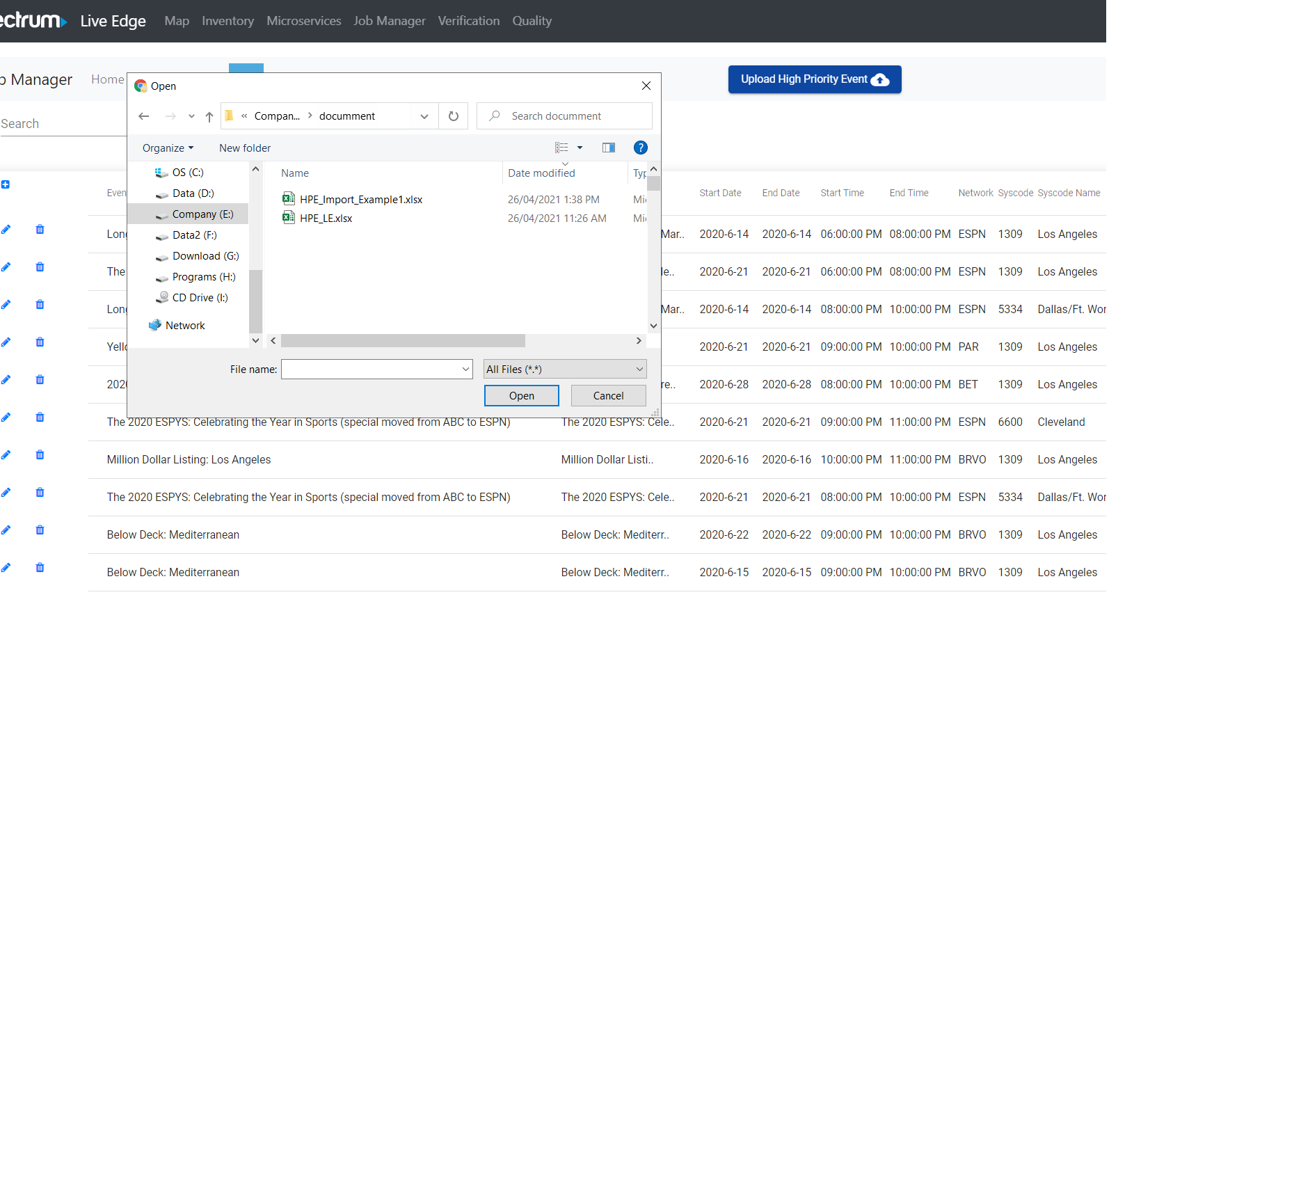Click New folder button

pyautogui.click(x=245, y=148)
